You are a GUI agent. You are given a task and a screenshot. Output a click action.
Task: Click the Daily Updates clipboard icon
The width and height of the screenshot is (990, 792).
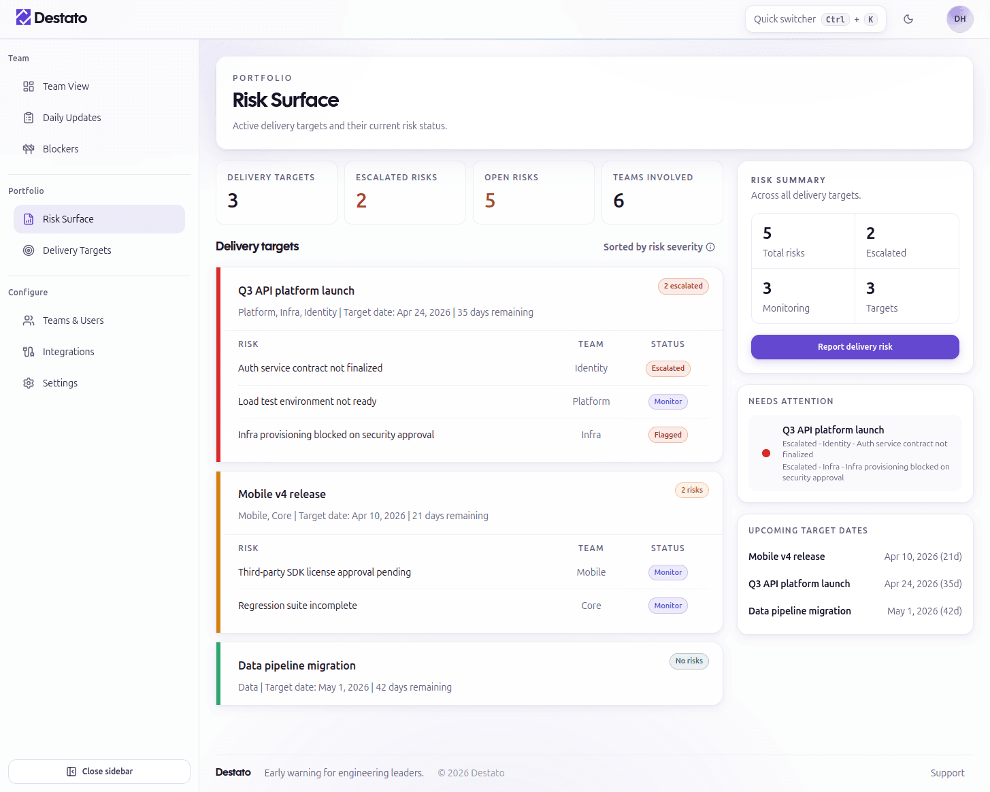pos(29,118)
